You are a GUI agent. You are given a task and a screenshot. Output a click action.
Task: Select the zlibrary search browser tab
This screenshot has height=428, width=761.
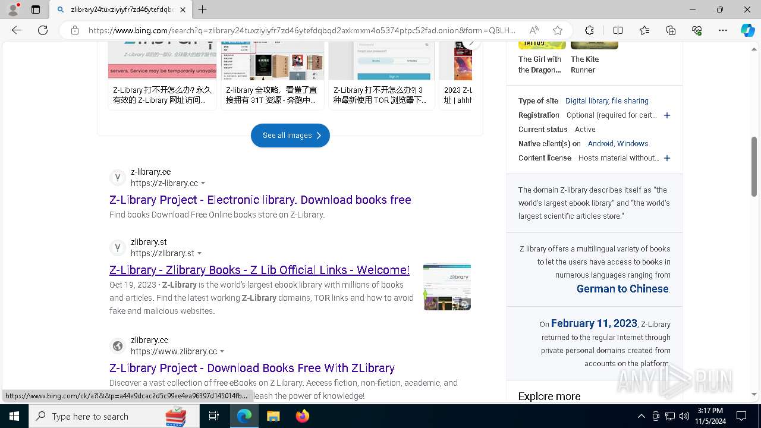(121, 10)
